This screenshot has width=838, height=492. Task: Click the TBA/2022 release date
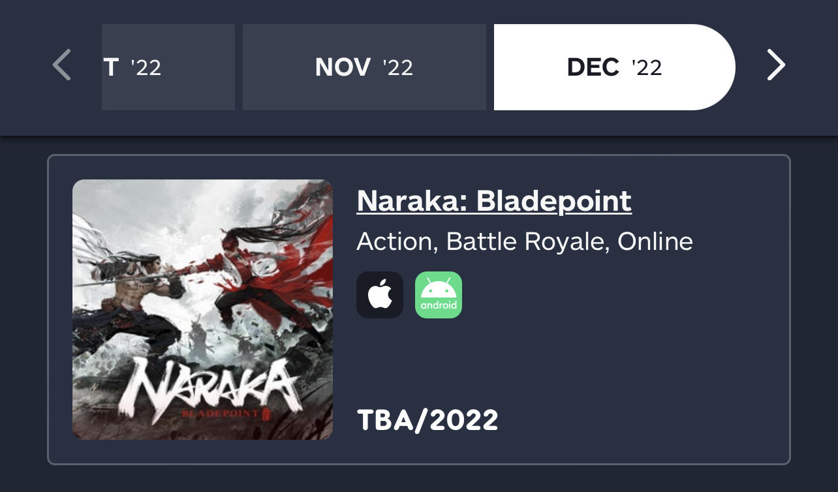click(x=427, y=420)
